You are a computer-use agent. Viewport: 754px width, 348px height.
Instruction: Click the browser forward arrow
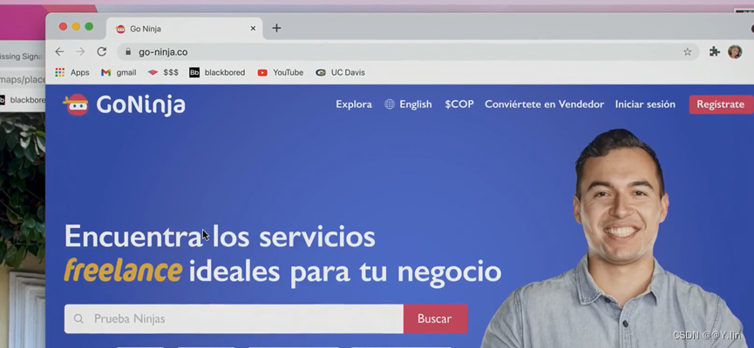pyautogui.click(x=80, y=52)
